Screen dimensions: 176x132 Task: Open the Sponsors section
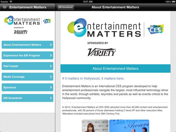click(x=28, y=87)
